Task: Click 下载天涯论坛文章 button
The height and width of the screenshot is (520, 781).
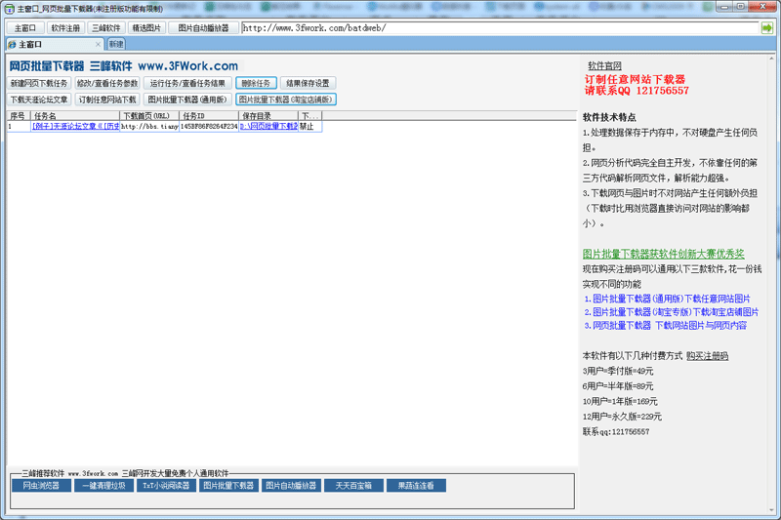Action: point(39,100)
